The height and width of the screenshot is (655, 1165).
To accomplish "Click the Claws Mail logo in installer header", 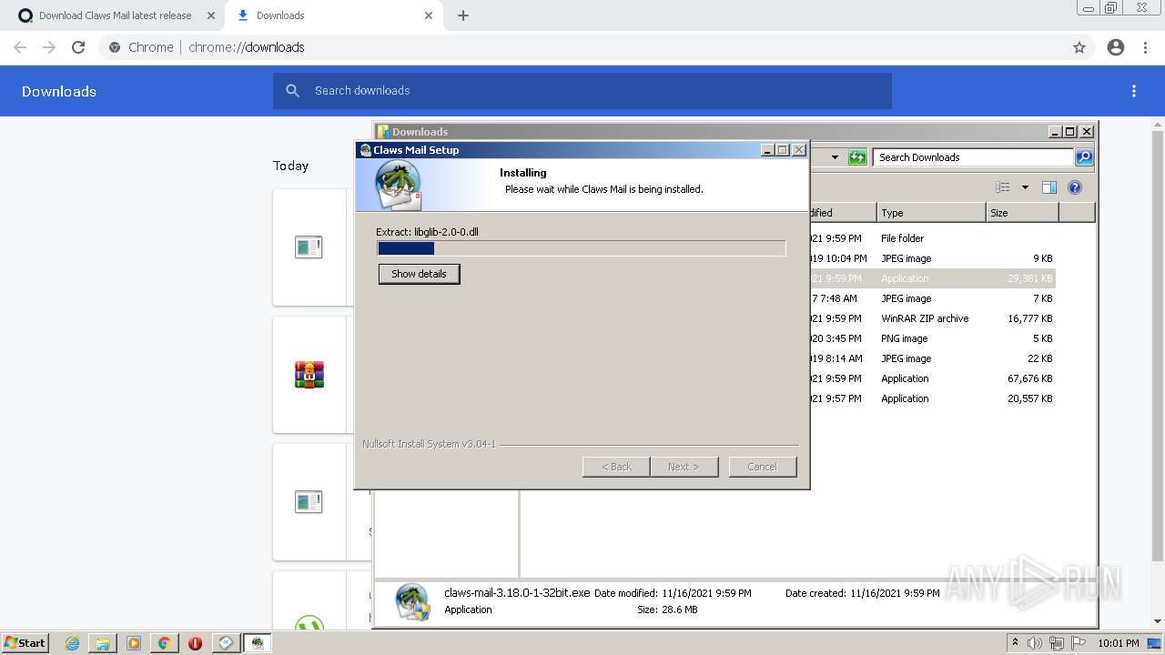I will click(398, 185).
